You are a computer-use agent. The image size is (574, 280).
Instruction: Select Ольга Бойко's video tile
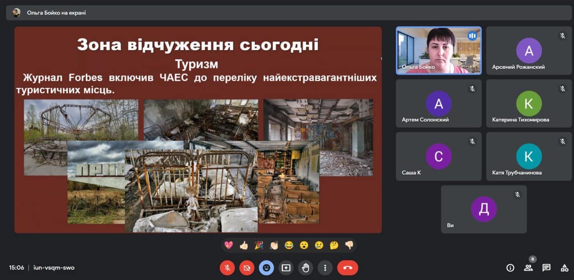(x=439, y=50)
